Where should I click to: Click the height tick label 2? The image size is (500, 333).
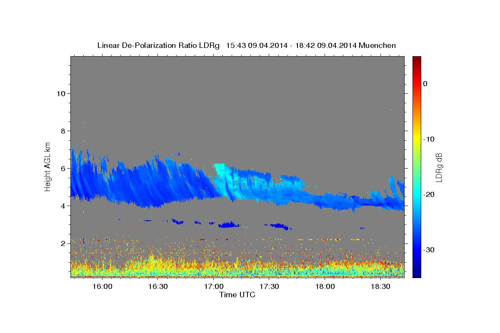[x=63, y=243]
